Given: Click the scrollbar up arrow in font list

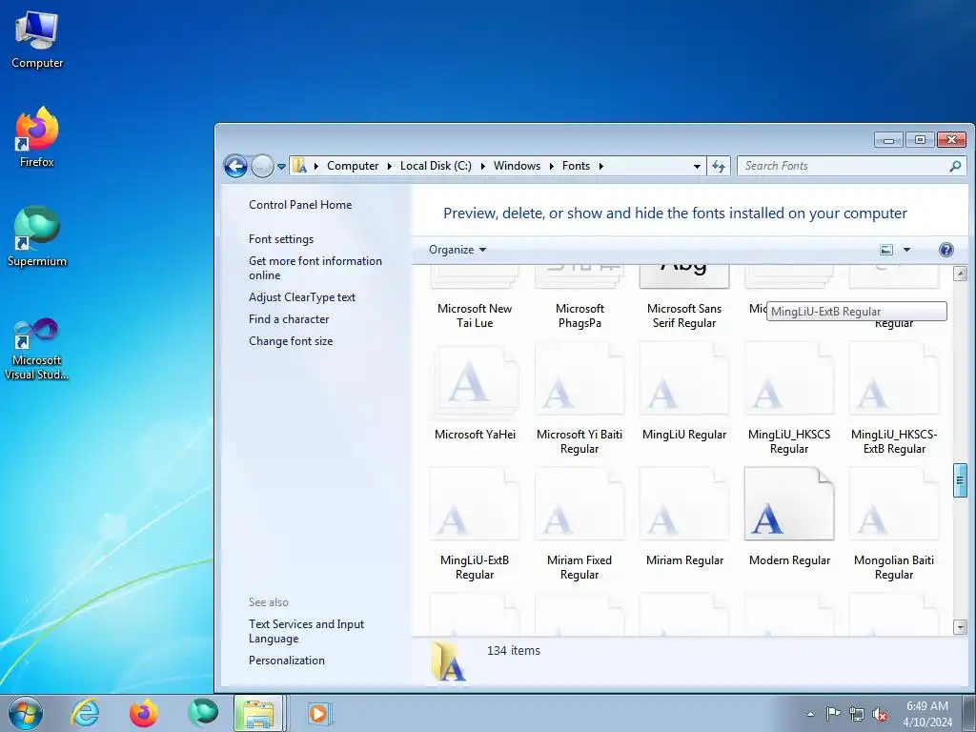Looking at the screenshot, I should click(x=960, y=274).
